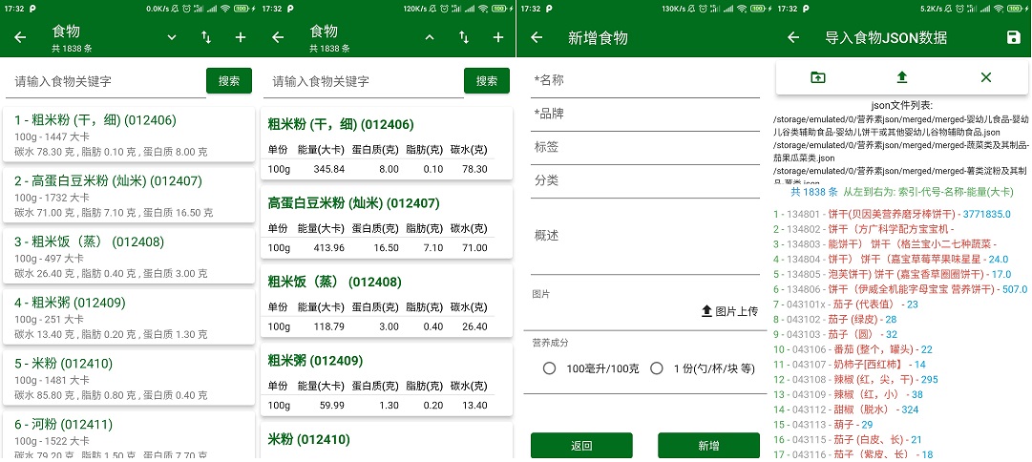Click the json文件列表: heading
The image size is (1032, 462).
point(901,105)
